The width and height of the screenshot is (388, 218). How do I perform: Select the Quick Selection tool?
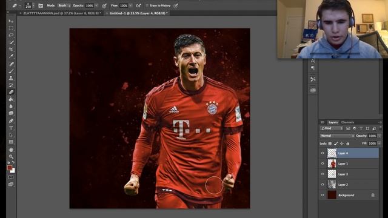pos(11,42)
